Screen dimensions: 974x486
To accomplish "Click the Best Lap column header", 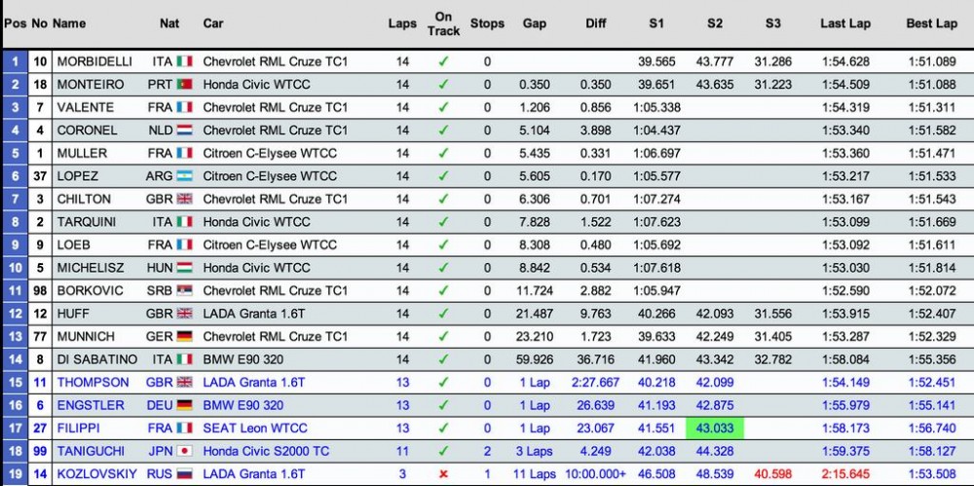I will tap(931, 23).
